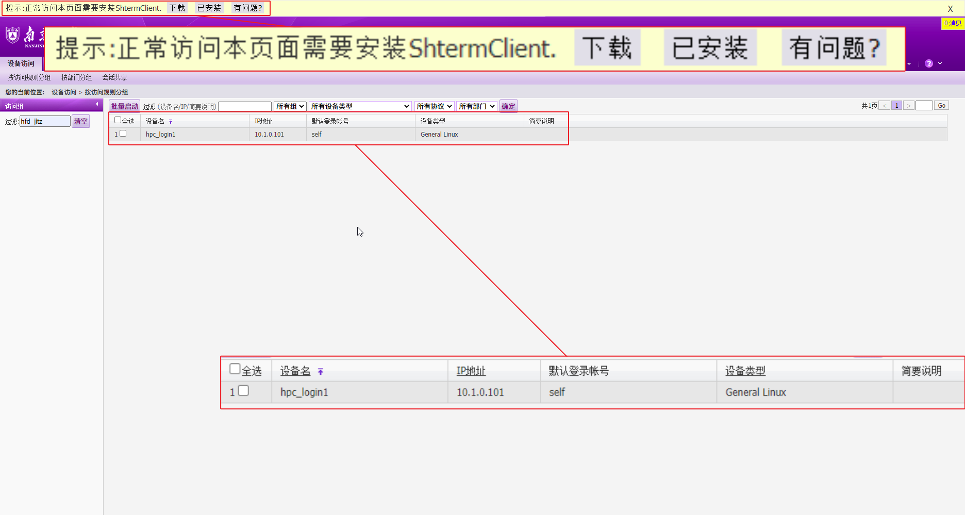Click the 简要说明 column header

coord(541,121)
